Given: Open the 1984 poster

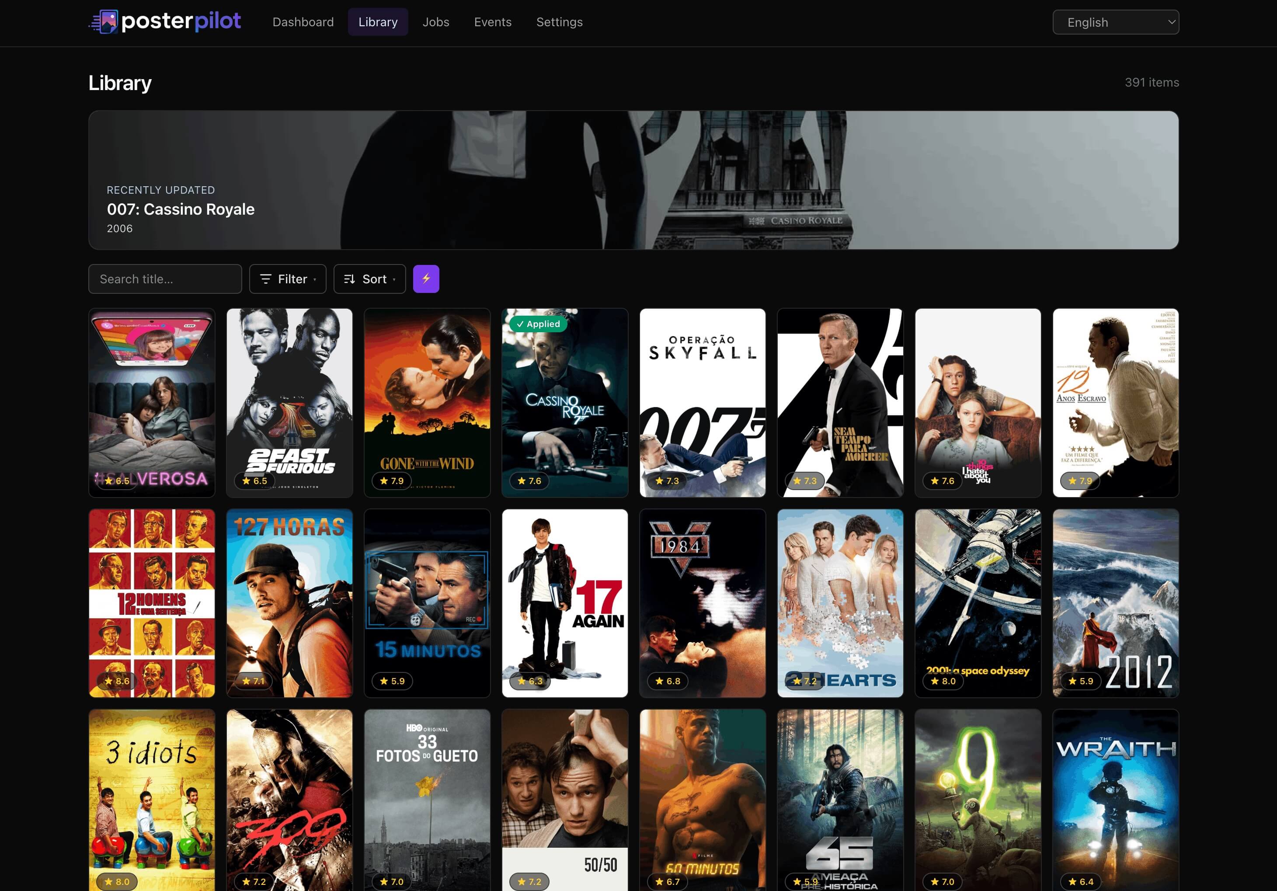Looking at the screenshot, I should click(703, 603).
